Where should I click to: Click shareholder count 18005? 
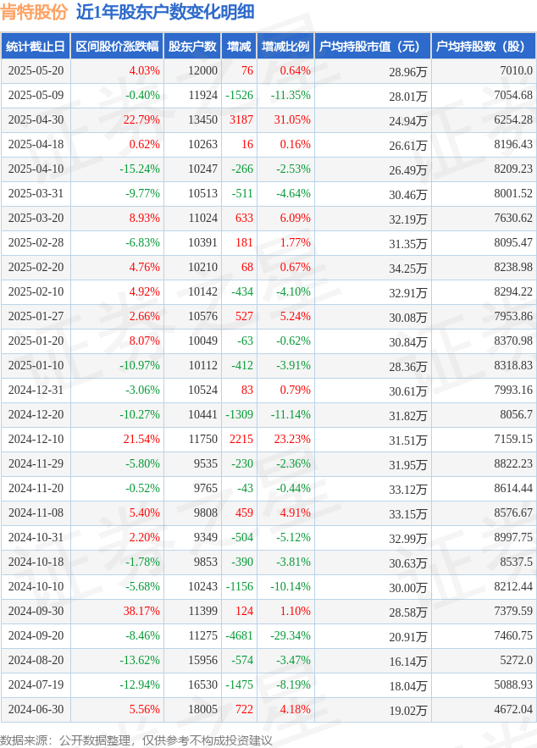[202, 709]
